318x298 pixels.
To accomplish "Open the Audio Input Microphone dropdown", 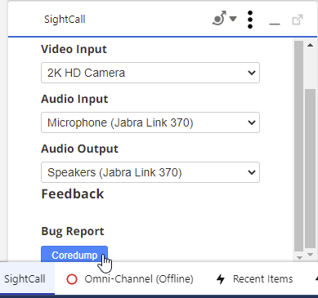I will (150, 122).
